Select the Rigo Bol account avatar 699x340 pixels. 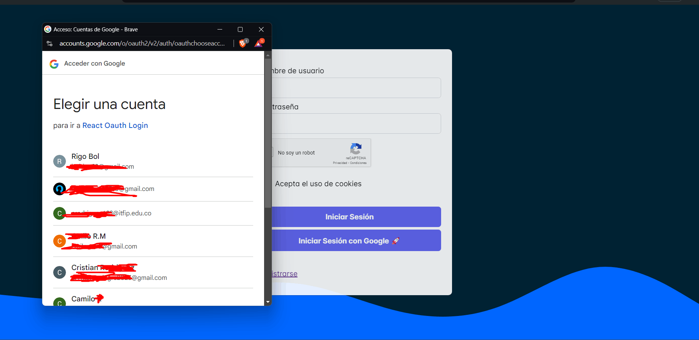tap(59, 161)
